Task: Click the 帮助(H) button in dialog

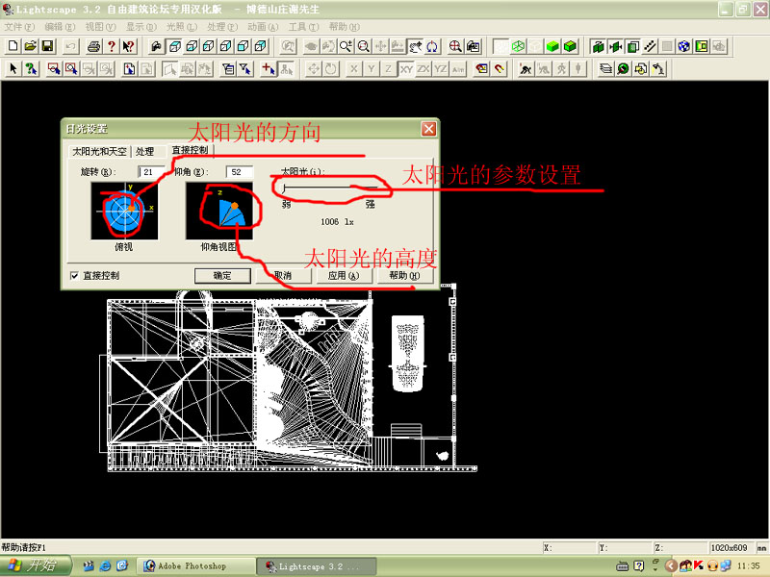Action: 404,276
